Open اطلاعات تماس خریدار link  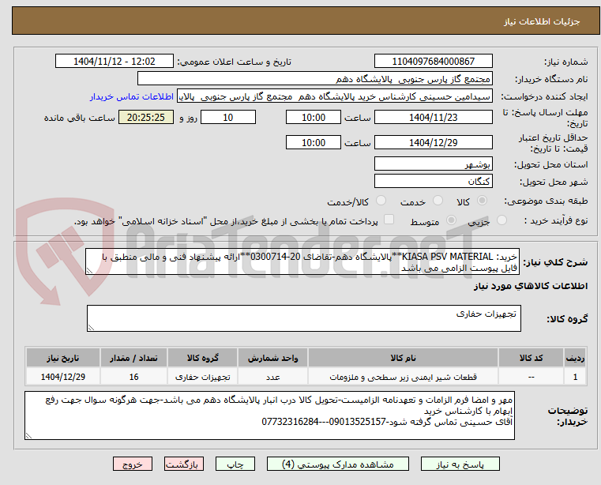click(x=132, y=96)
